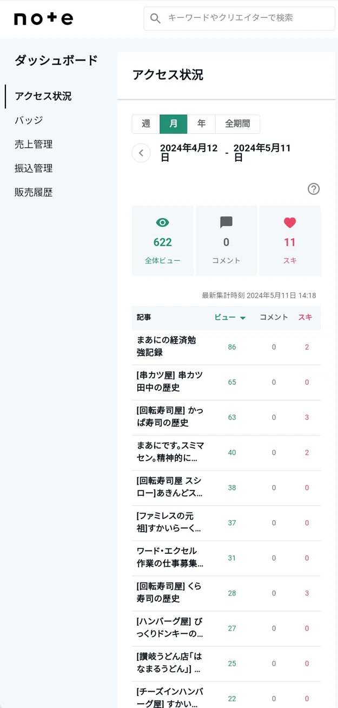Select the 月 period tab

(174, 124)
